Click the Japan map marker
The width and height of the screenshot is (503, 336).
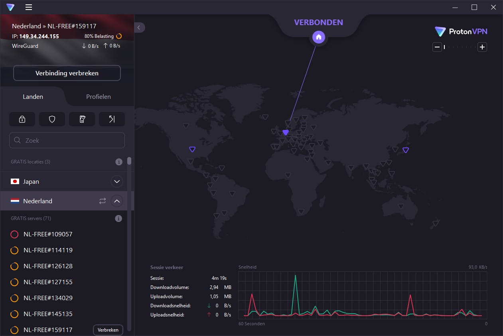(406, 150)
